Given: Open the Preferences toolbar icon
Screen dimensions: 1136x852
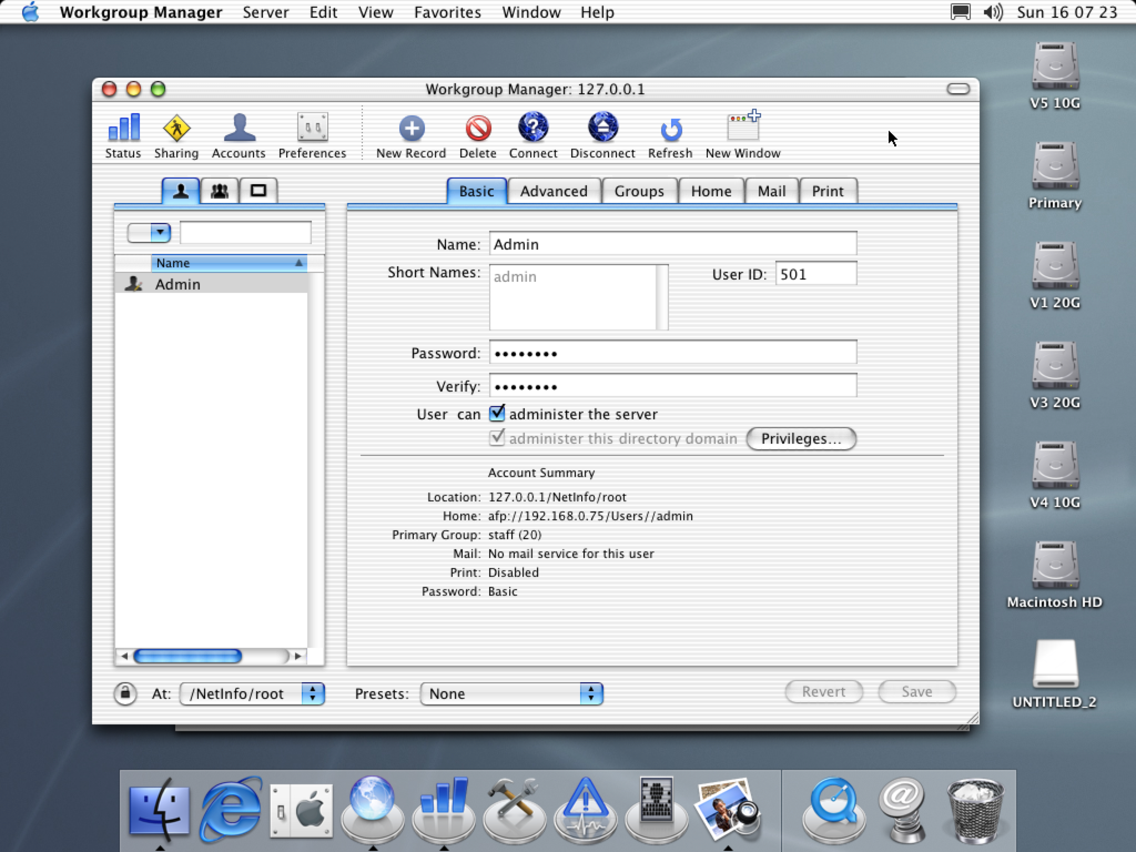Looking at the screenshot, I should pyautogui.click(x=312, y=136).
